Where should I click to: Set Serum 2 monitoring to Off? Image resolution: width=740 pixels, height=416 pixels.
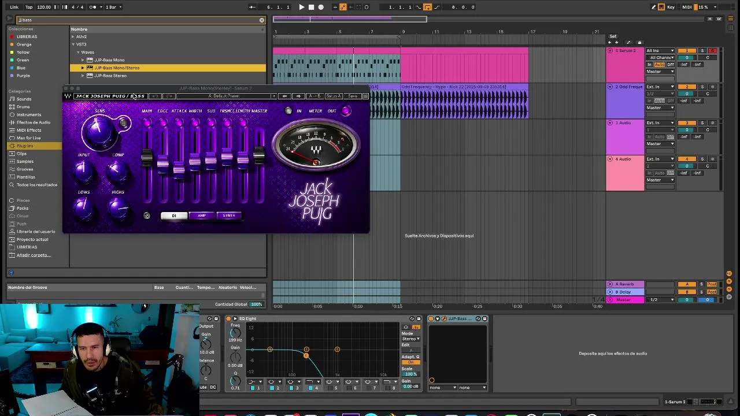671,65
